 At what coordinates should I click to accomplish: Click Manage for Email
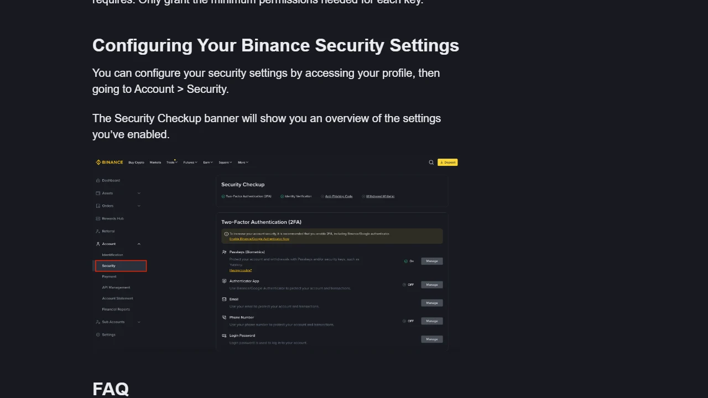(432, 303)
